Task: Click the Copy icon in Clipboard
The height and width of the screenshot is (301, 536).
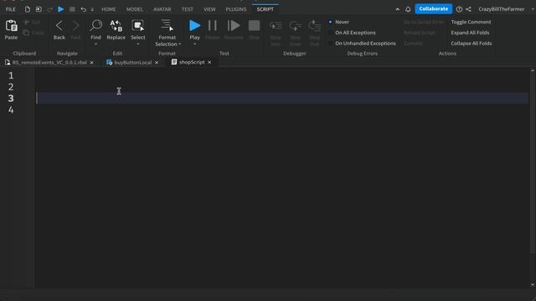Action: tap(26, 33)
